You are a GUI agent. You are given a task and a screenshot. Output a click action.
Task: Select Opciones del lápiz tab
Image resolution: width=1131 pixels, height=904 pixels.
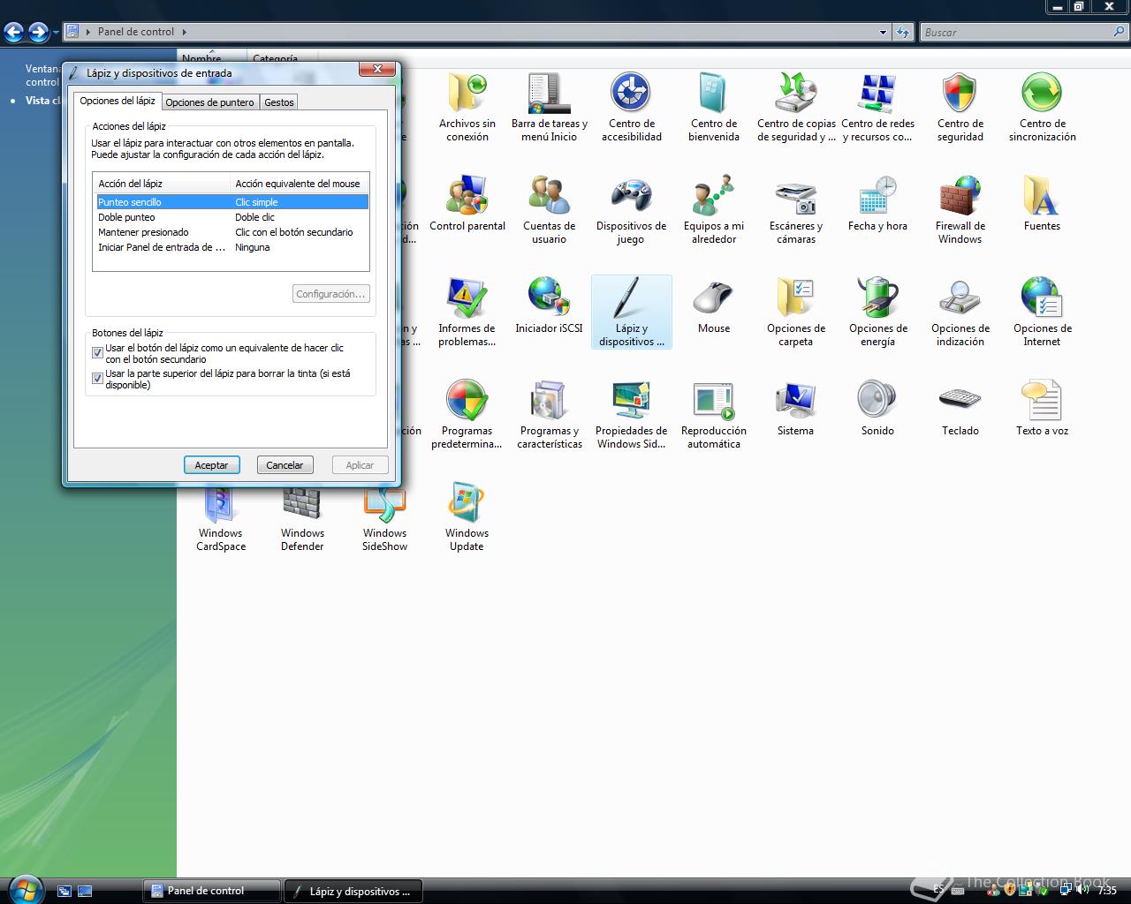pyautogui.click(x=118, y=101)
